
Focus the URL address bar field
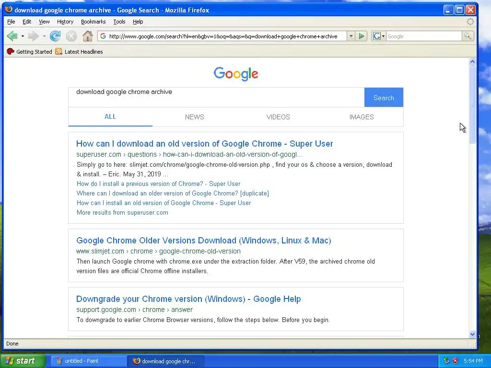pos(223,36)
